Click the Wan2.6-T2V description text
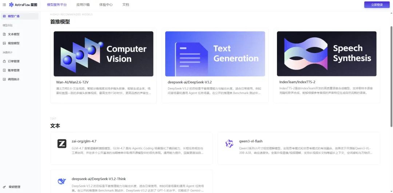 coord(104,91)
